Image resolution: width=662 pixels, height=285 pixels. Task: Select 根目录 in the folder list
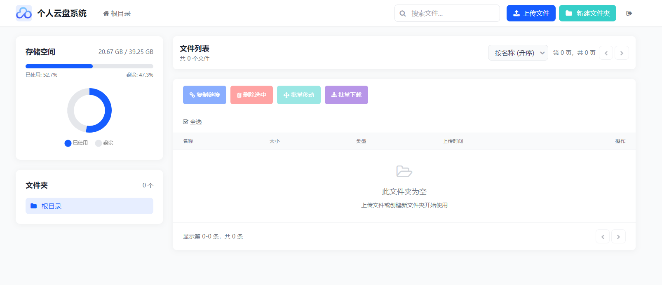(89, 206)
